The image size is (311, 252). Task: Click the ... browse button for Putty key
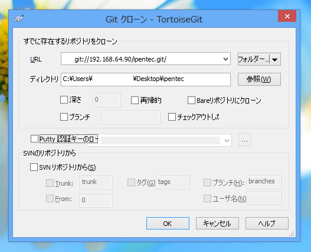click(245, 140)
